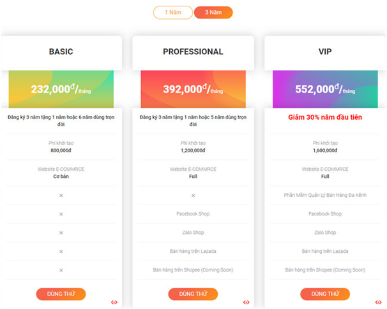Screen dimensions: 387x309
Task: Click the 552,000đ purple price banner
Action: pos(325,90)
